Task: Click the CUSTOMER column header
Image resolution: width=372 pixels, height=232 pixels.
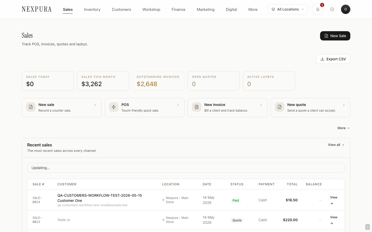Action: pyautogui.click(x=67, y=184)
